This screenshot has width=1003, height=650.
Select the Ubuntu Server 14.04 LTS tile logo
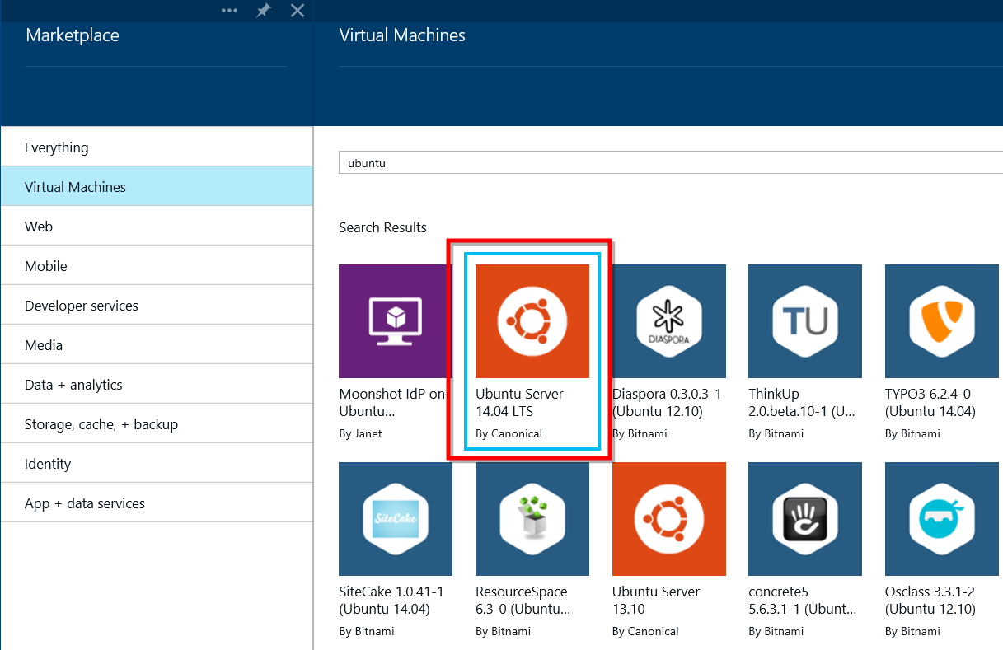click(x=532, y=321)
